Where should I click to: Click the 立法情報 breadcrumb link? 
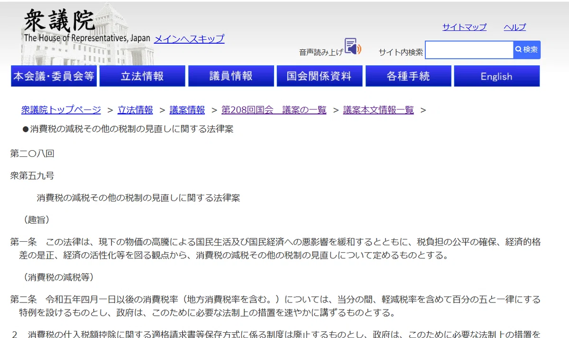click(136, 110)
